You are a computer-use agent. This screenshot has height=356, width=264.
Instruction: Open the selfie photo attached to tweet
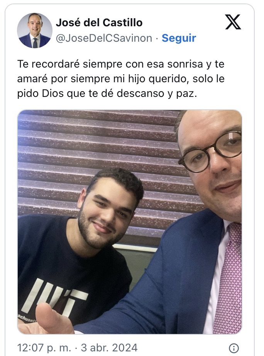pos(130,222)
